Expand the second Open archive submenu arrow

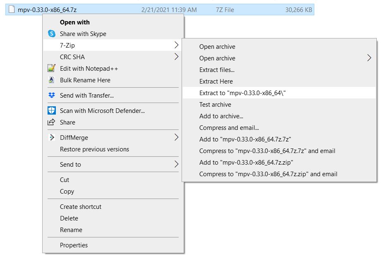[369, 58]
